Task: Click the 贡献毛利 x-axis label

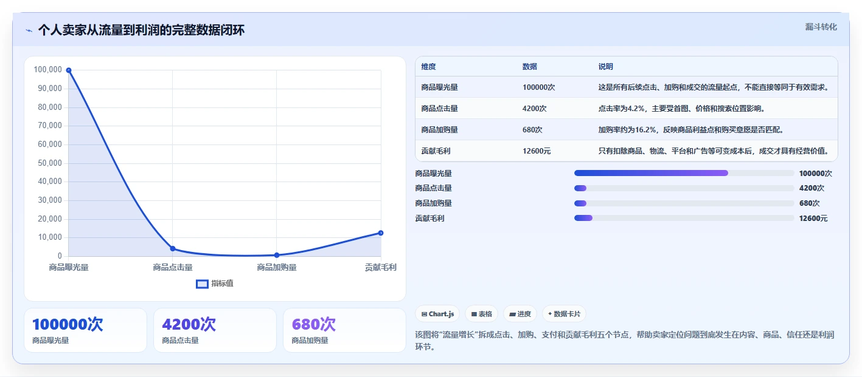Action: click(x=381, y=267)
